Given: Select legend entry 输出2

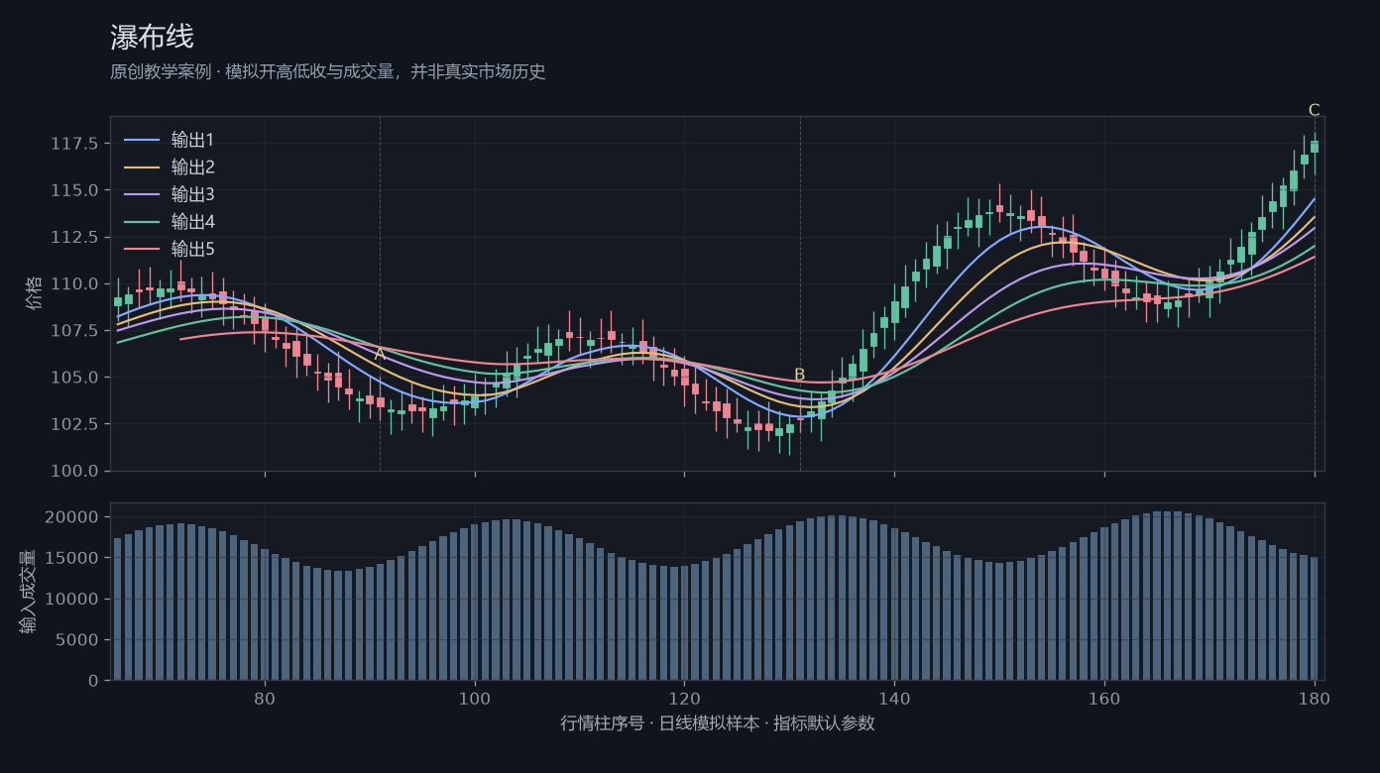Looking at the screenshot, I should (x=192, y=167).
